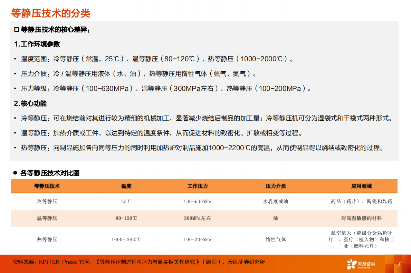Click the slide title 等静压技术的分类
The image size is (411, 273).
pos(51,13)
